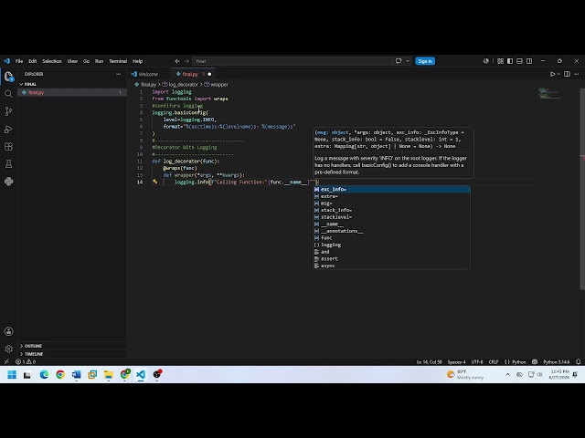Viewport: 585px width, 438px height.
Task: Open Microsoft Word from the taskbar
Action: point(77,374)
